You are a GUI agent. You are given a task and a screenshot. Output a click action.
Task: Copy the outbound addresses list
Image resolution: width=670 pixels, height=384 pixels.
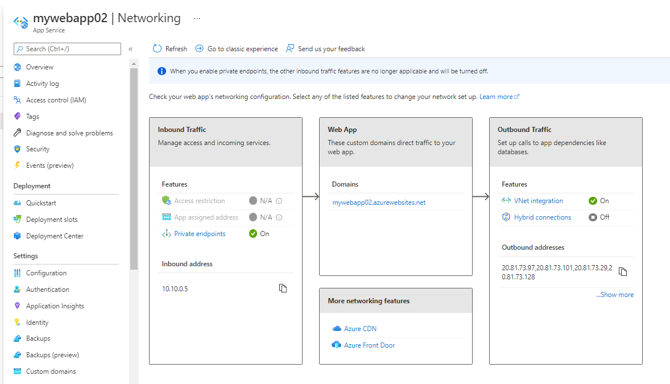(623, 272)
